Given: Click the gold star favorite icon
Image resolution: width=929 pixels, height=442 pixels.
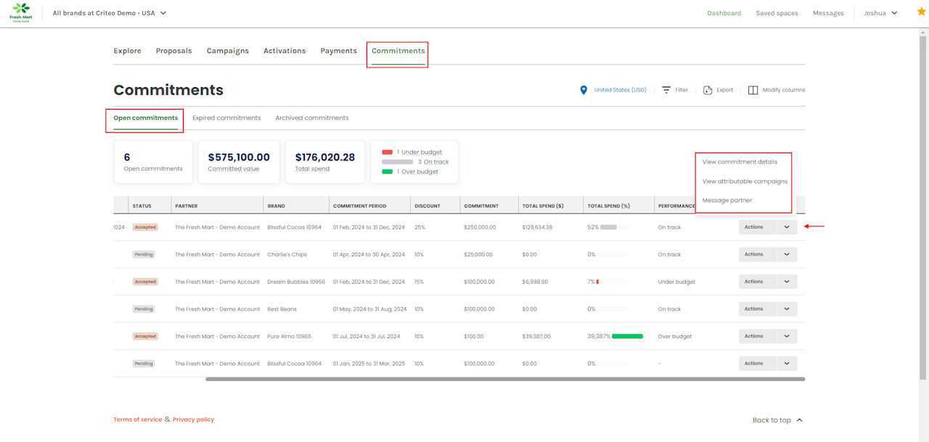Looking at the screenshot, I should pos(922,12).
